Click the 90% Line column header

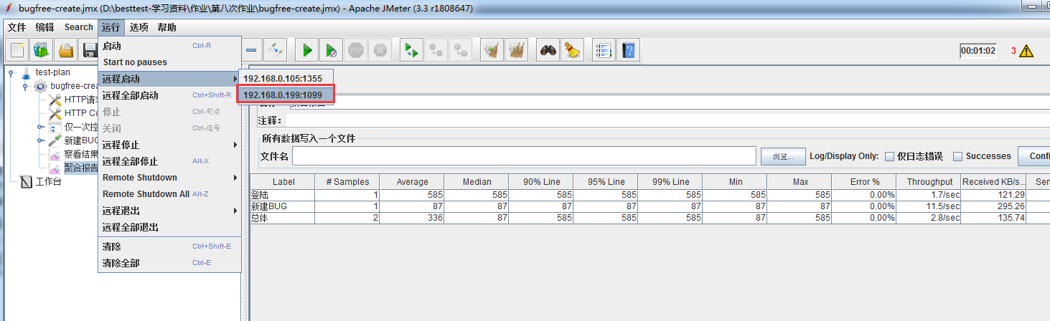coord(540,182)
